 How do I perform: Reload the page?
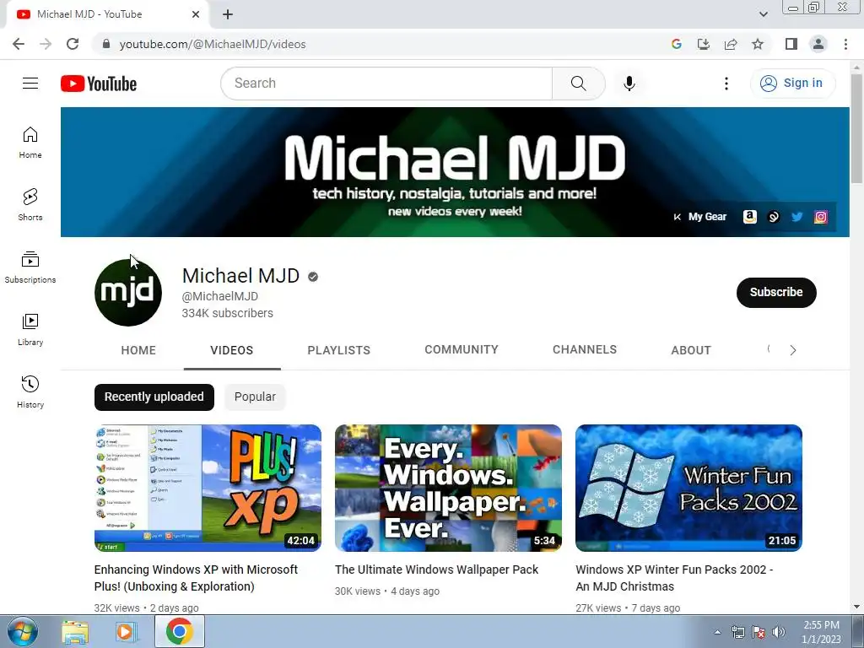click(73, 44)
